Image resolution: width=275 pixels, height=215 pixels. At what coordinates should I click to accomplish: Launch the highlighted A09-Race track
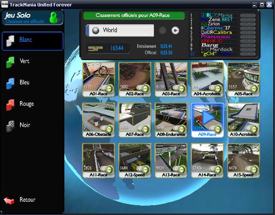click(x=207, y=117)
